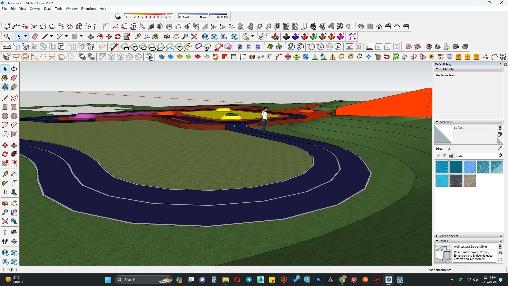Toggle shadows display button
The width and height of the screenshot is (508, 286).
point(118,17)
